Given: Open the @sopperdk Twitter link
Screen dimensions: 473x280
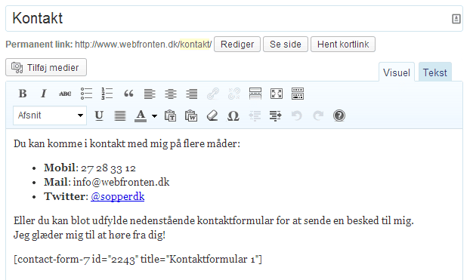Looking at the screenshot, I should pos(118,196).
